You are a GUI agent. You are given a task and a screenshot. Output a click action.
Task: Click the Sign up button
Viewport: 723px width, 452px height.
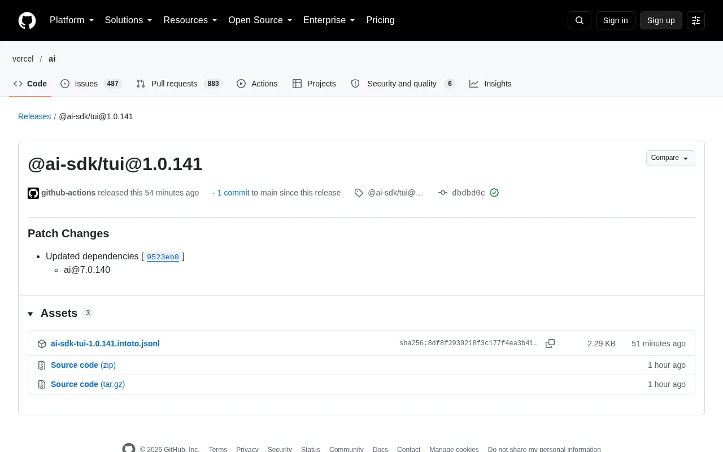pos(661,20)
